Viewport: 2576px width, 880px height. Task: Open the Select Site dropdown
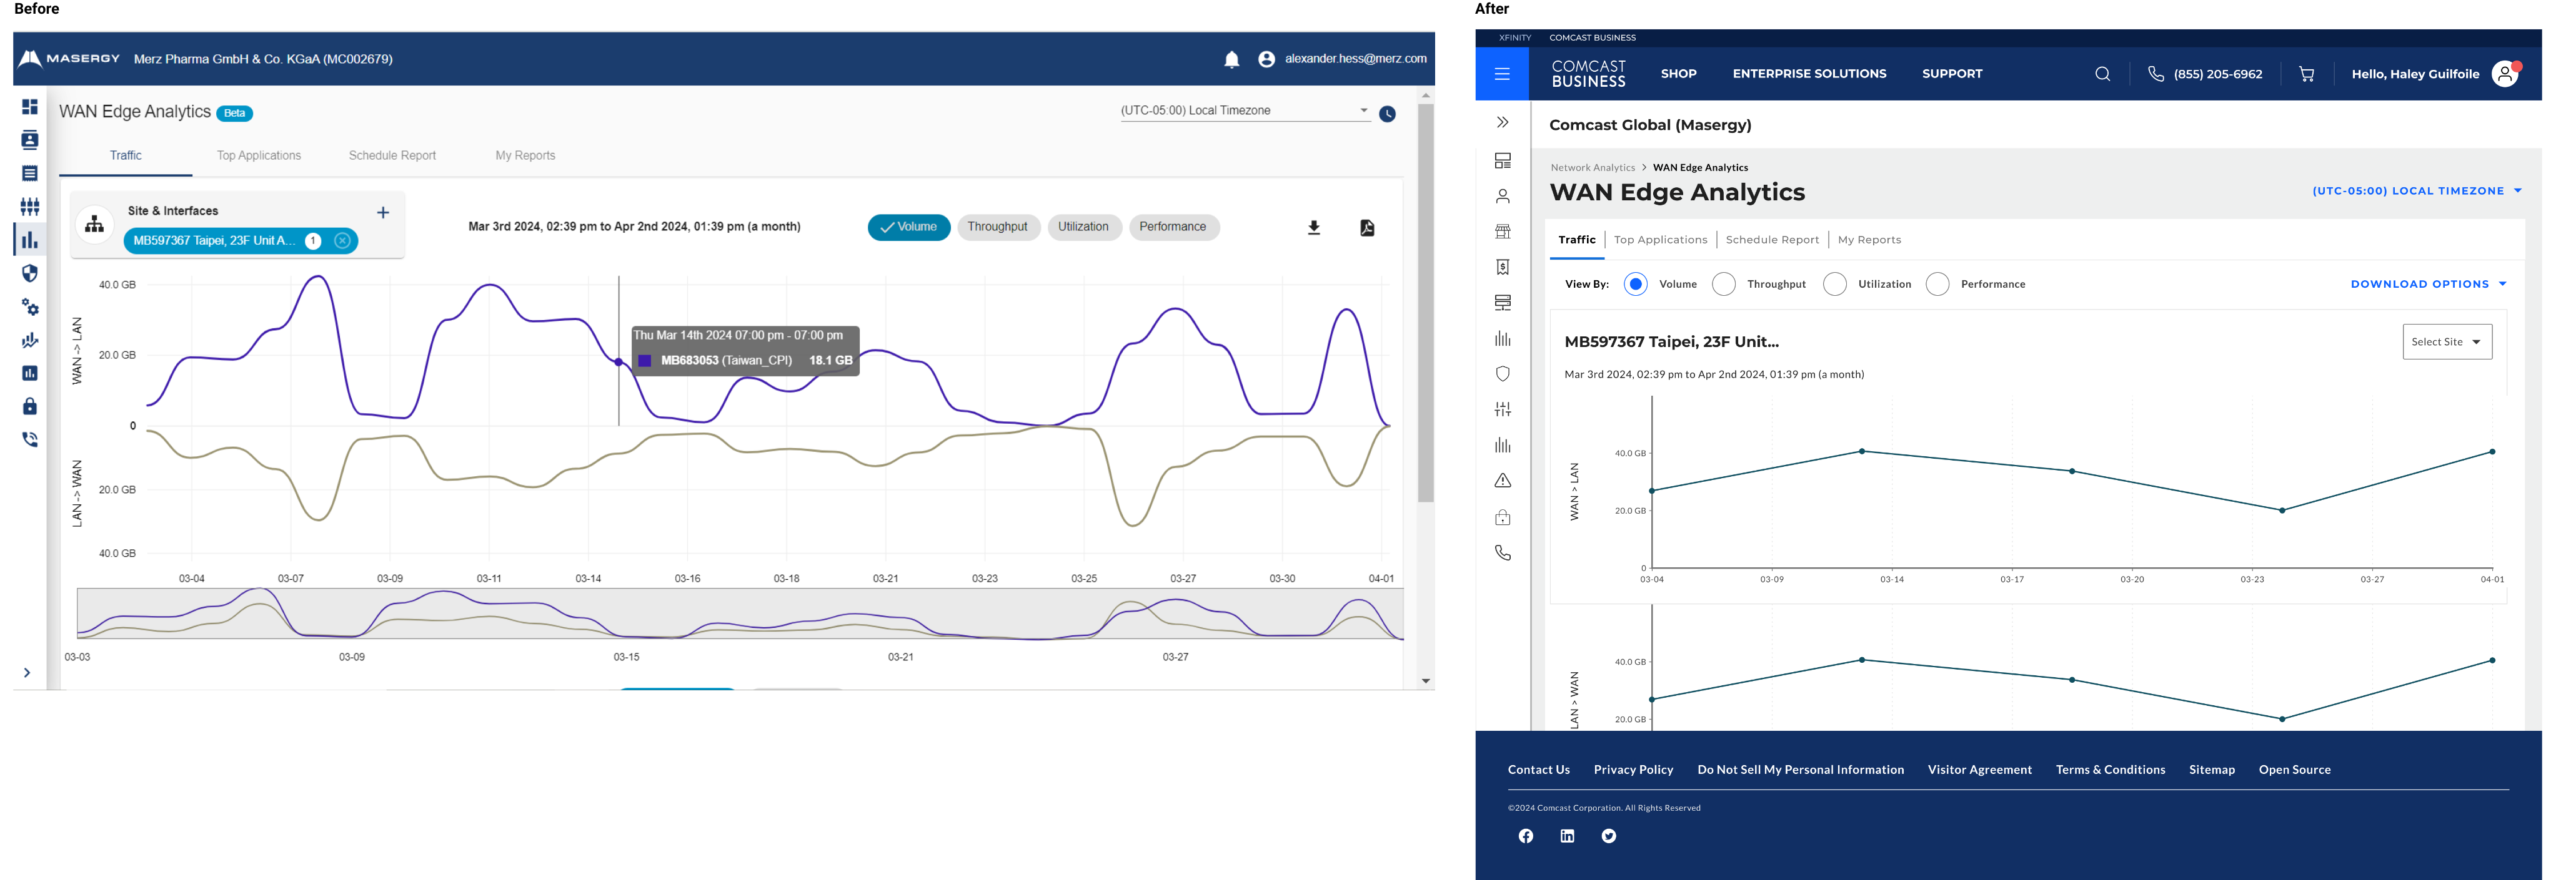tap(2447, 341)
